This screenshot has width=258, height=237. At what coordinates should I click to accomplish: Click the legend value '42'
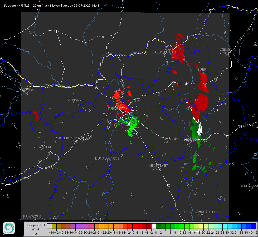click(255, 233)
